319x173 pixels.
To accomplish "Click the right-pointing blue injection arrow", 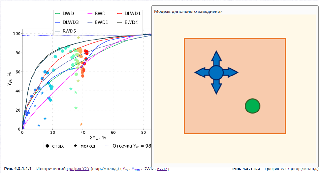I will [x=231, y=72].
